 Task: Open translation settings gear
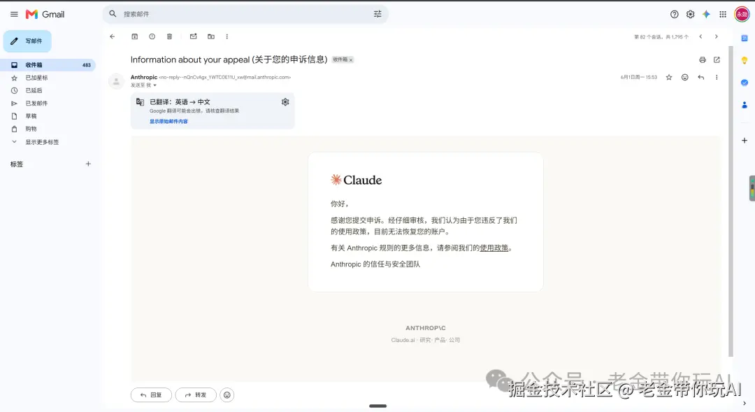coord(285,102)
